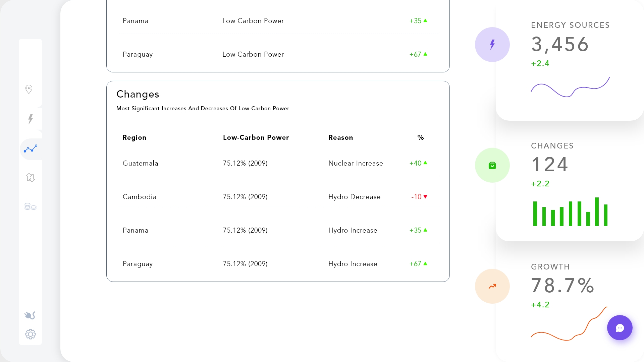Click the GROWTH card title
Screen dimensions: 644x362
tap(550, 267)
